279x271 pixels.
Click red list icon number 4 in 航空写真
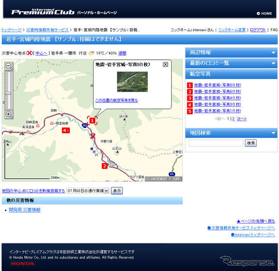pyautogui.click(x=189, y=104)
